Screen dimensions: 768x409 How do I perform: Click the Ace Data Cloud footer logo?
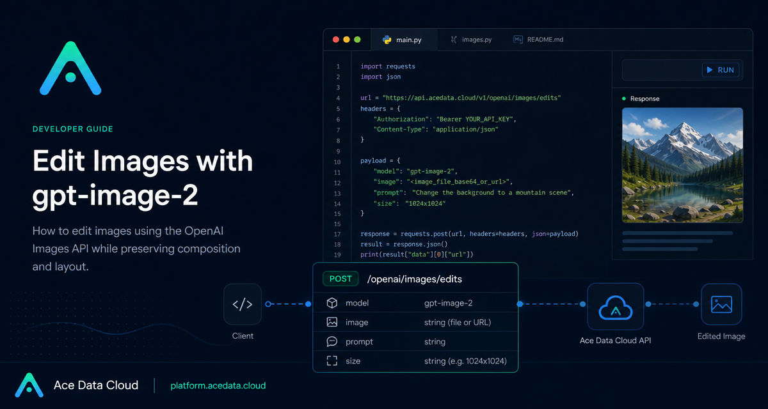pos(29,385)
